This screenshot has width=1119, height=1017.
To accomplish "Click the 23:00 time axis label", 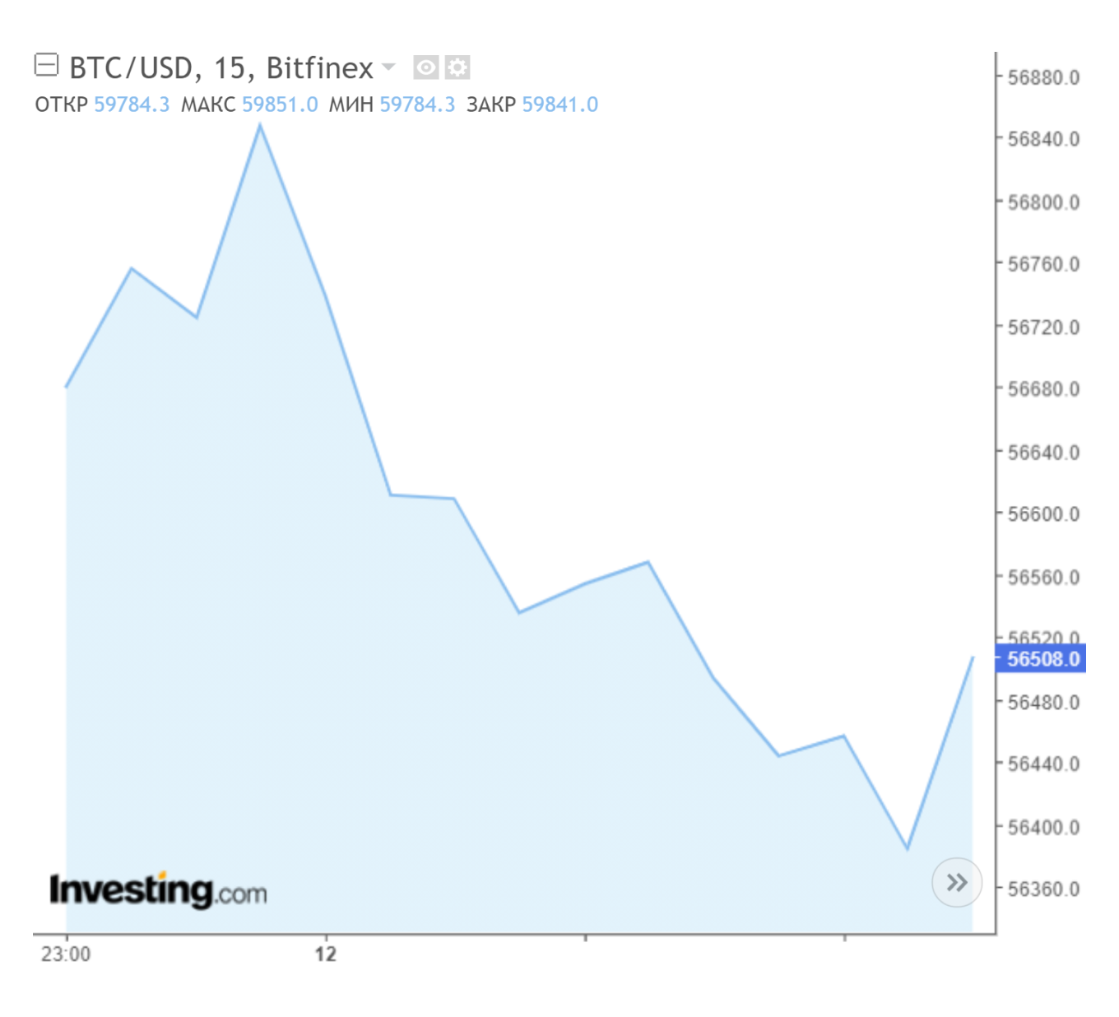I will click(x=66, y=954).
